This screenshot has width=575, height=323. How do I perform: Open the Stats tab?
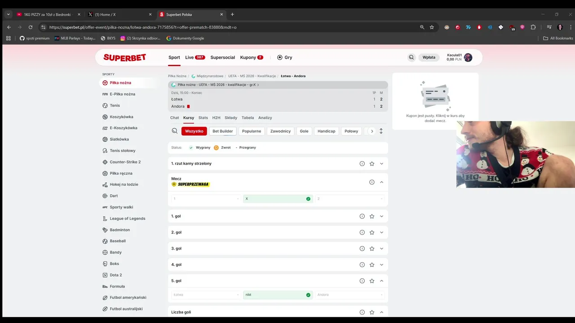[203, 118]
